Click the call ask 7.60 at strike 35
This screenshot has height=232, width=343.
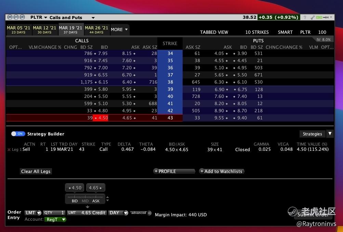[x=127, y=61]
